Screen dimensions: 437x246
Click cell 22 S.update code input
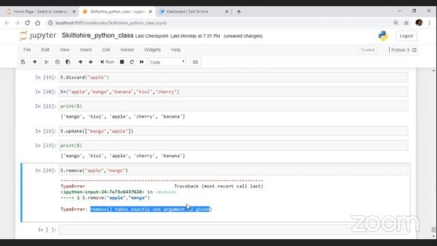[x=234, y=131]
